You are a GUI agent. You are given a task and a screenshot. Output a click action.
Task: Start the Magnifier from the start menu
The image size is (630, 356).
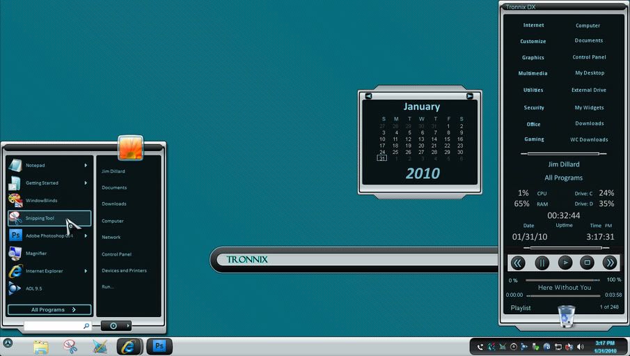tap(49, 254)
